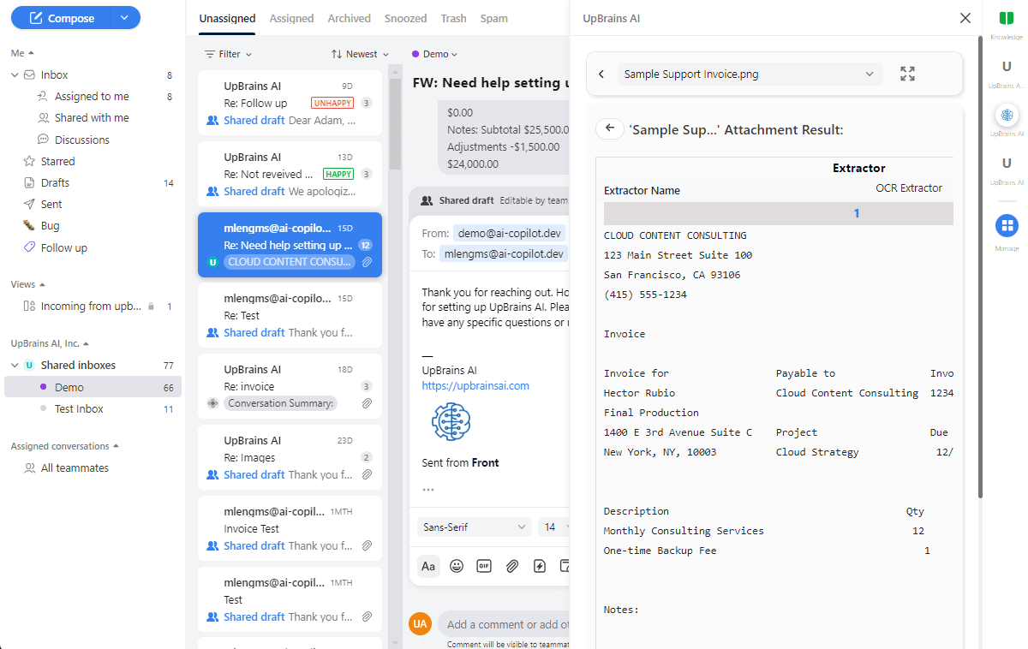Open the Newest sort dropdown
This screenshot has width=1028, height=649.
tap(361, 54)
